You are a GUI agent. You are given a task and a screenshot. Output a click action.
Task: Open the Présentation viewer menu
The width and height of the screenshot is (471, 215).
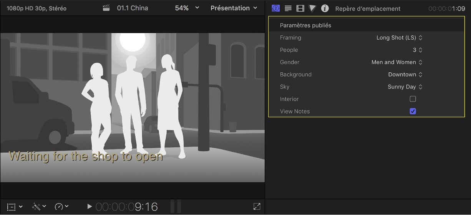(234, 8)
